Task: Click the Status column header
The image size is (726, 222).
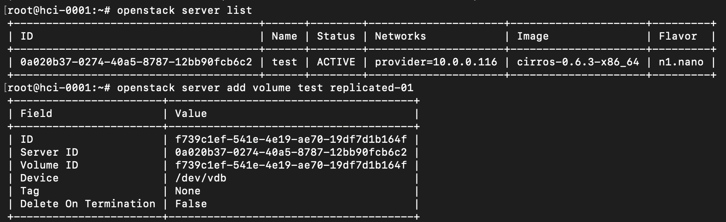Action: (336, 36)
